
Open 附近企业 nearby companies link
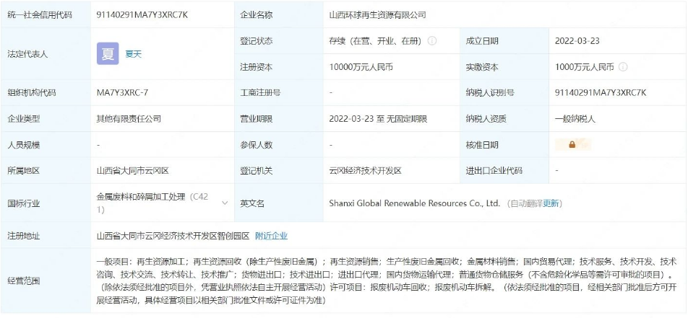pos(272,236)
